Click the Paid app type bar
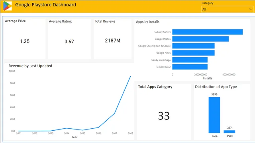 229,131
